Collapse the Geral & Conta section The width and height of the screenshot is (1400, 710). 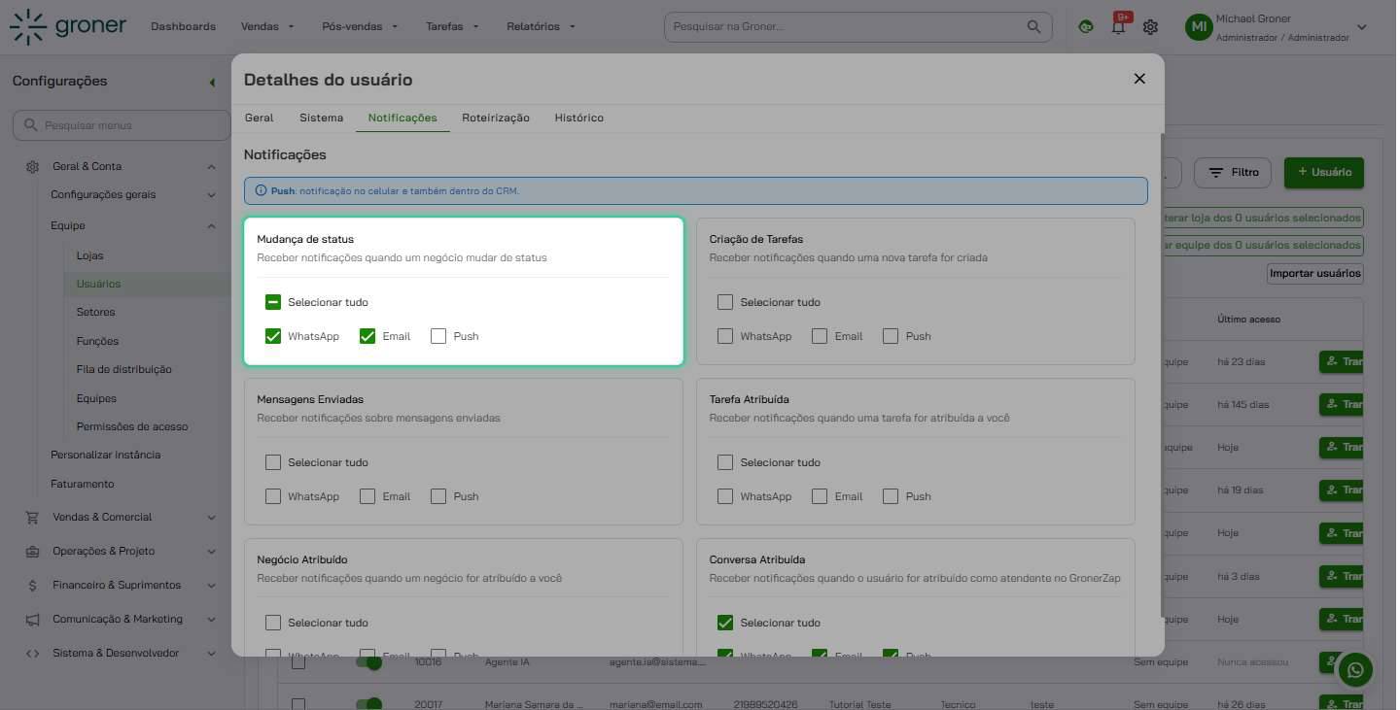[211, 167]
